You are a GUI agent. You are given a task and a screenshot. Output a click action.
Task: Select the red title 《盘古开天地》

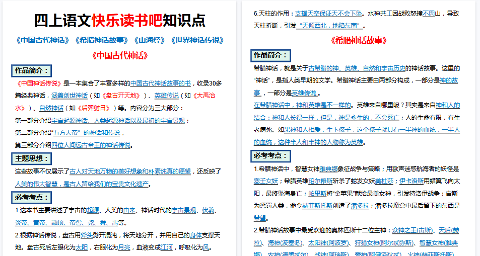pos(121,96)
